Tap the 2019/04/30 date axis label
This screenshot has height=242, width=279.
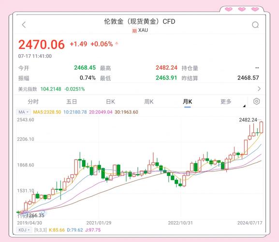[x=29, y=223]
